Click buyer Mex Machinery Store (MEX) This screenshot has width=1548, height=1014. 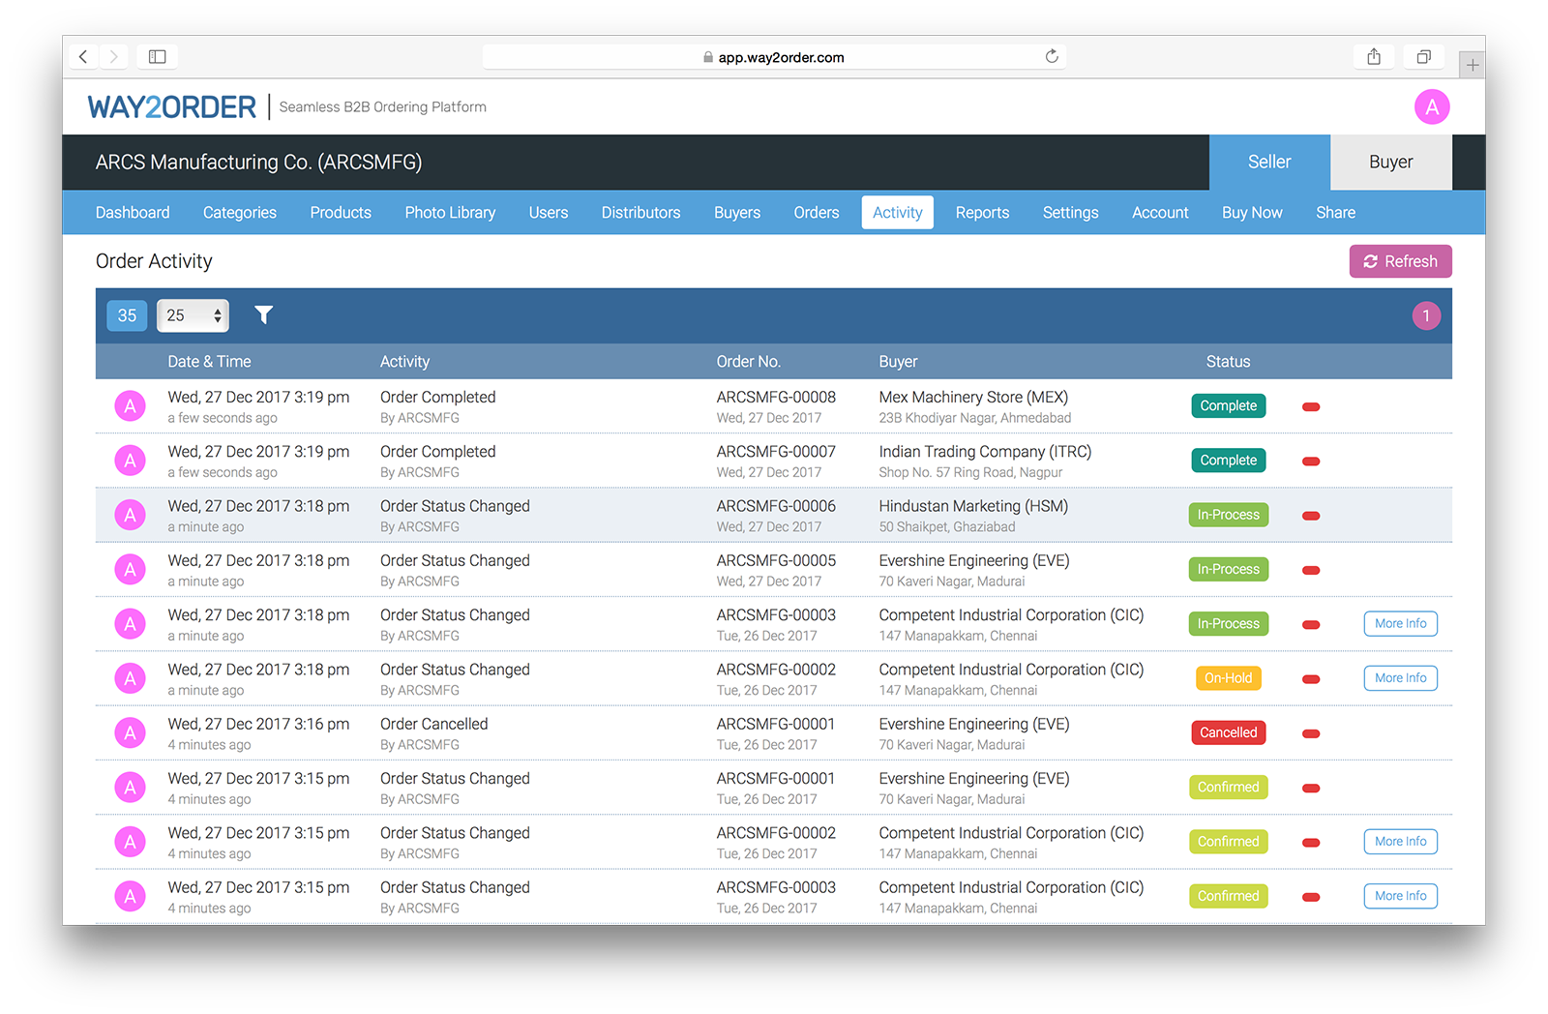point(973,397)
